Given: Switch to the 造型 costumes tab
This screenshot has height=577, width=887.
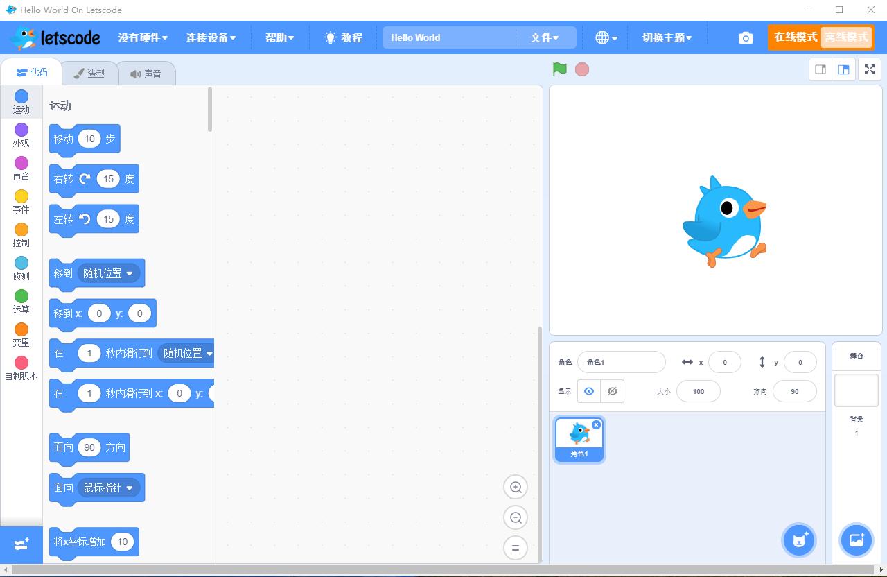Looking at the screenshot, I should (90, 72).
